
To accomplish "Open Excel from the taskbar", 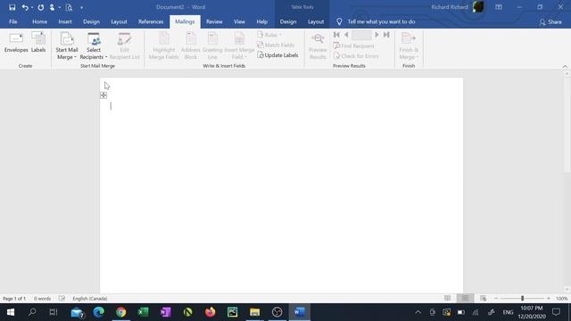I will [143, 312].
